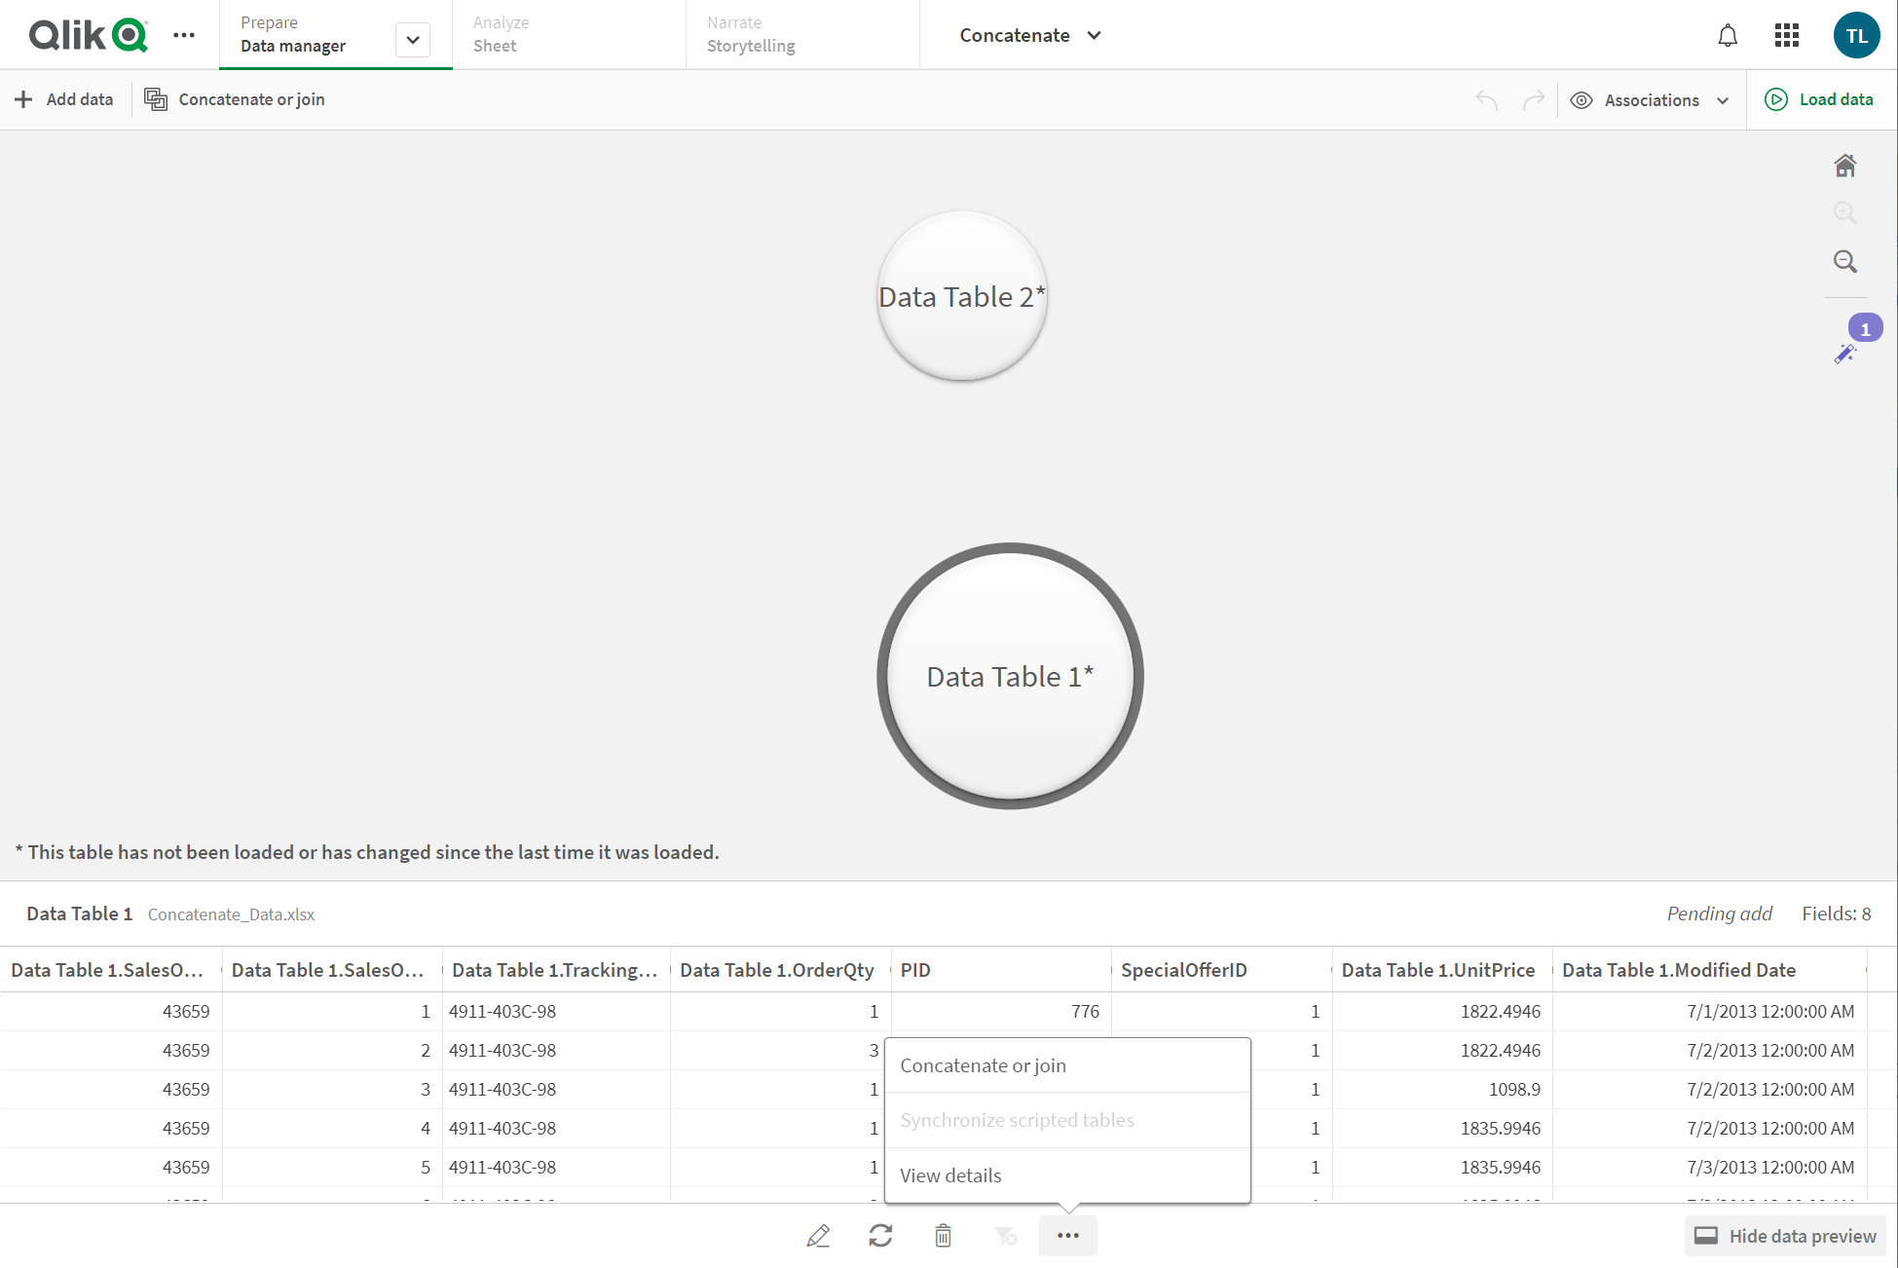This screenshot has height=1268, width=1898.
Task: Select Concatenate or join from context menu
Action: 983,1065
